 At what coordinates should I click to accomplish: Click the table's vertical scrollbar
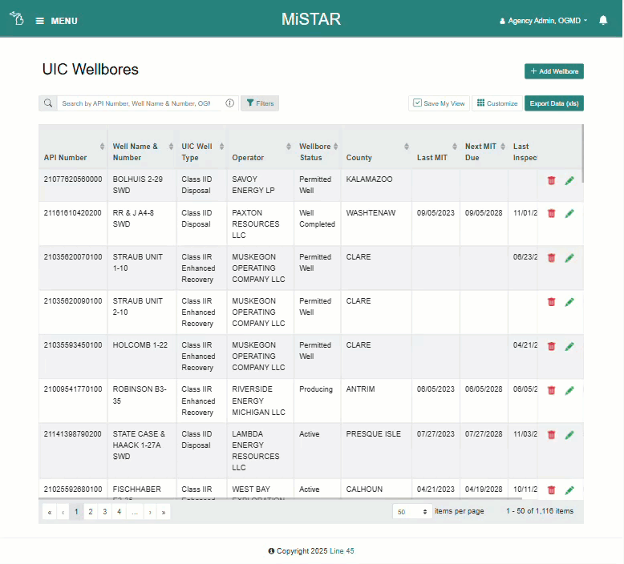582,154
